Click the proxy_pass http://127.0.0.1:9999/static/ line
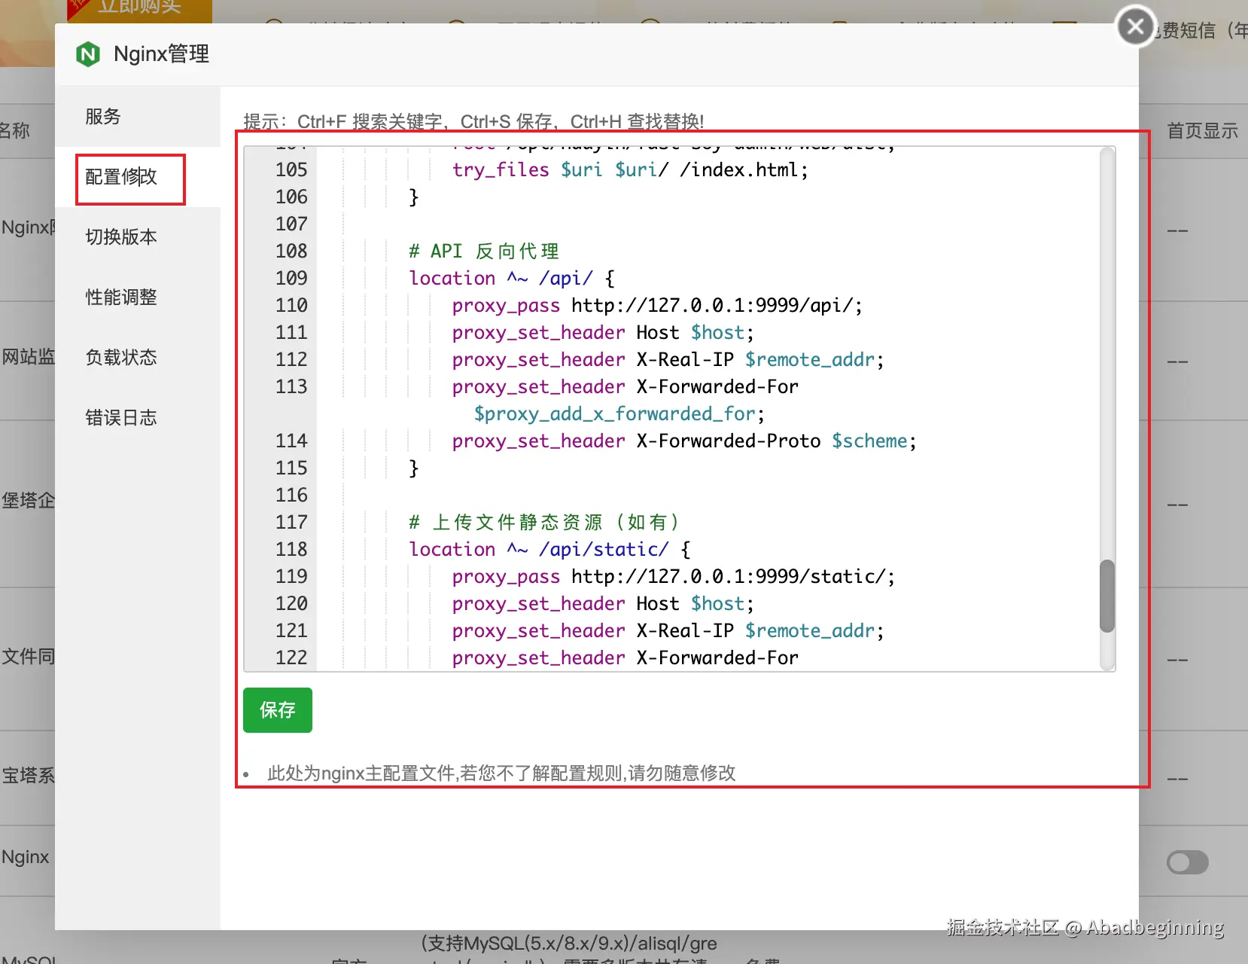 (x=674, y=576)
